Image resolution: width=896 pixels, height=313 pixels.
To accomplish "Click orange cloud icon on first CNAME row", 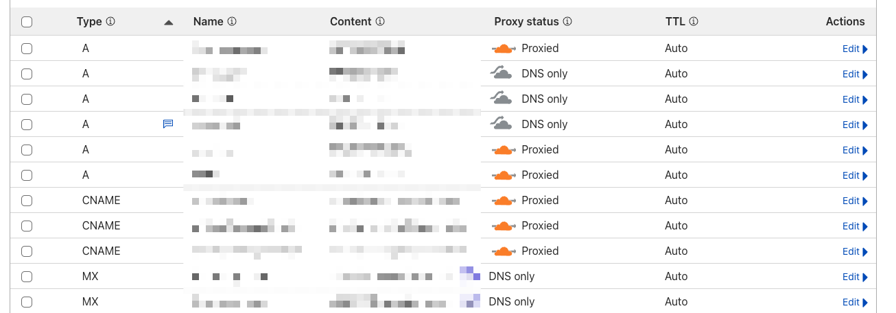I will click(504, 201).
